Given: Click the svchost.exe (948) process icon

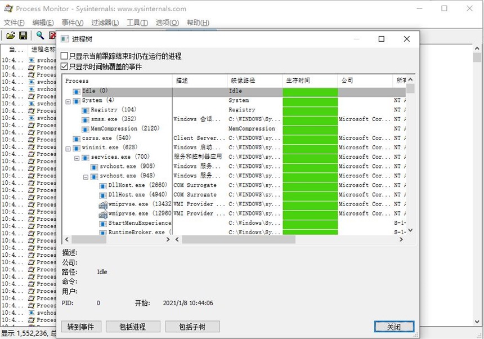Looking at the screenshot, I should coord(94,176).
